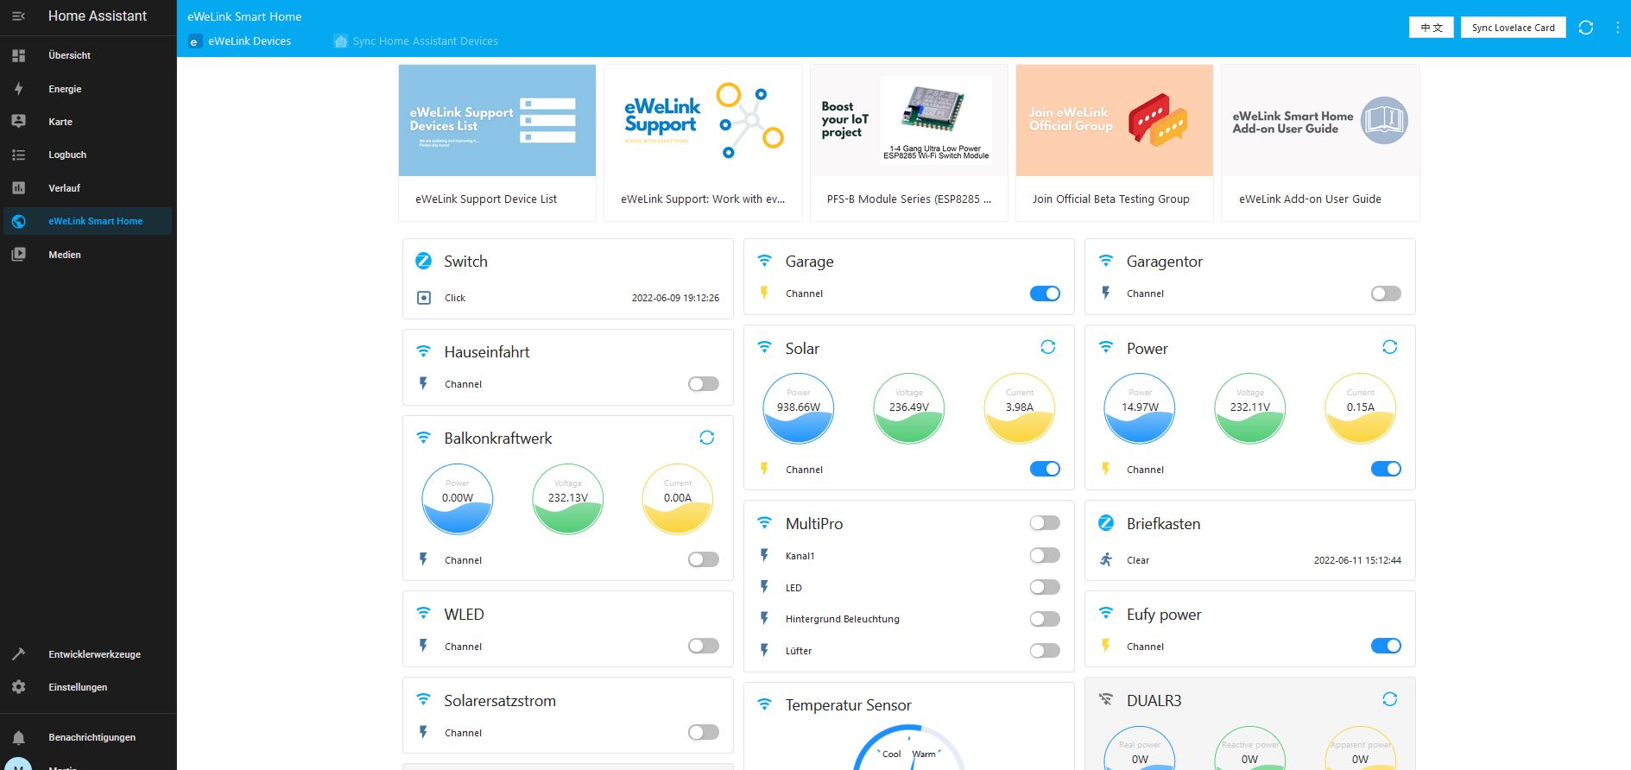Open eWeLink Add-on User Guide card
The width and height of the screenshot is (1631, 770).
(1320, 143)
